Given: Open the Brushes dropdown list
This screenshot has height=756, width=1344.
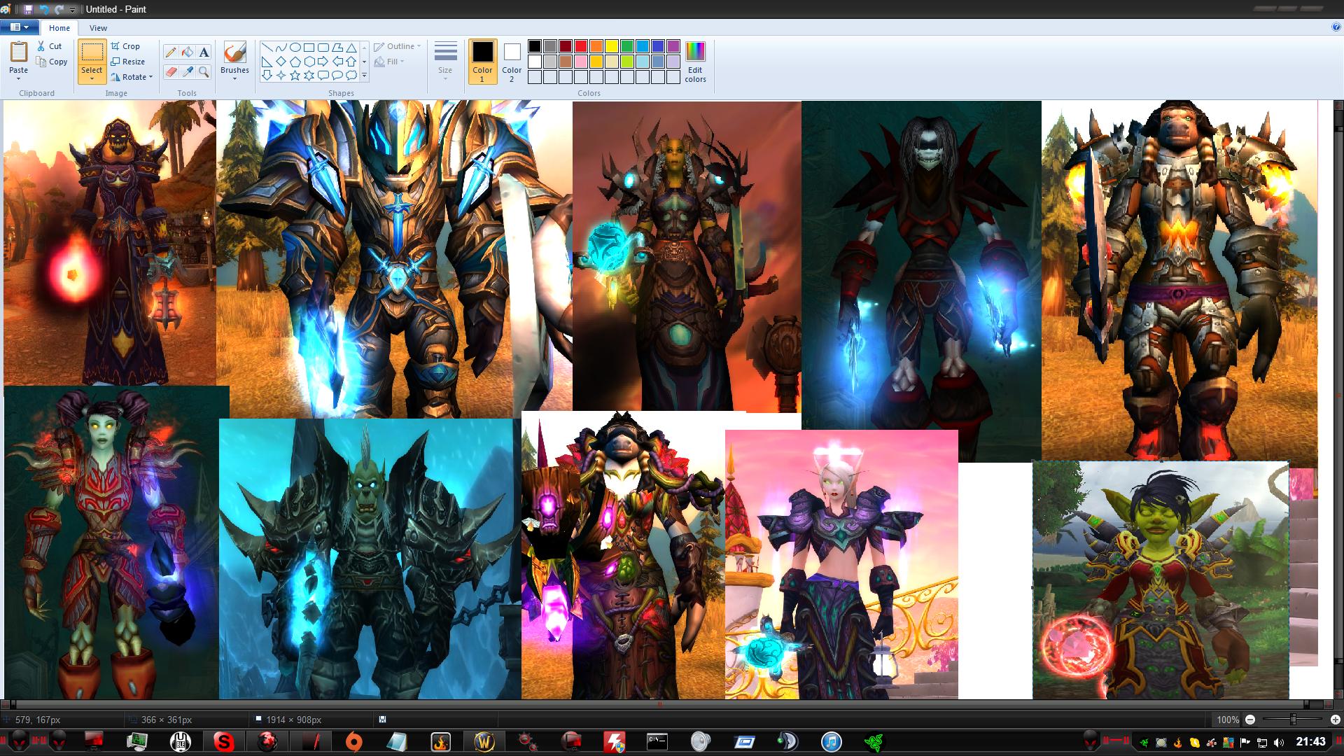Looking at the screenshot, I should click(234, 78).
